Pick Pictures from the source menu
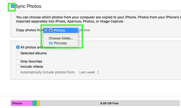 point(61,43)
